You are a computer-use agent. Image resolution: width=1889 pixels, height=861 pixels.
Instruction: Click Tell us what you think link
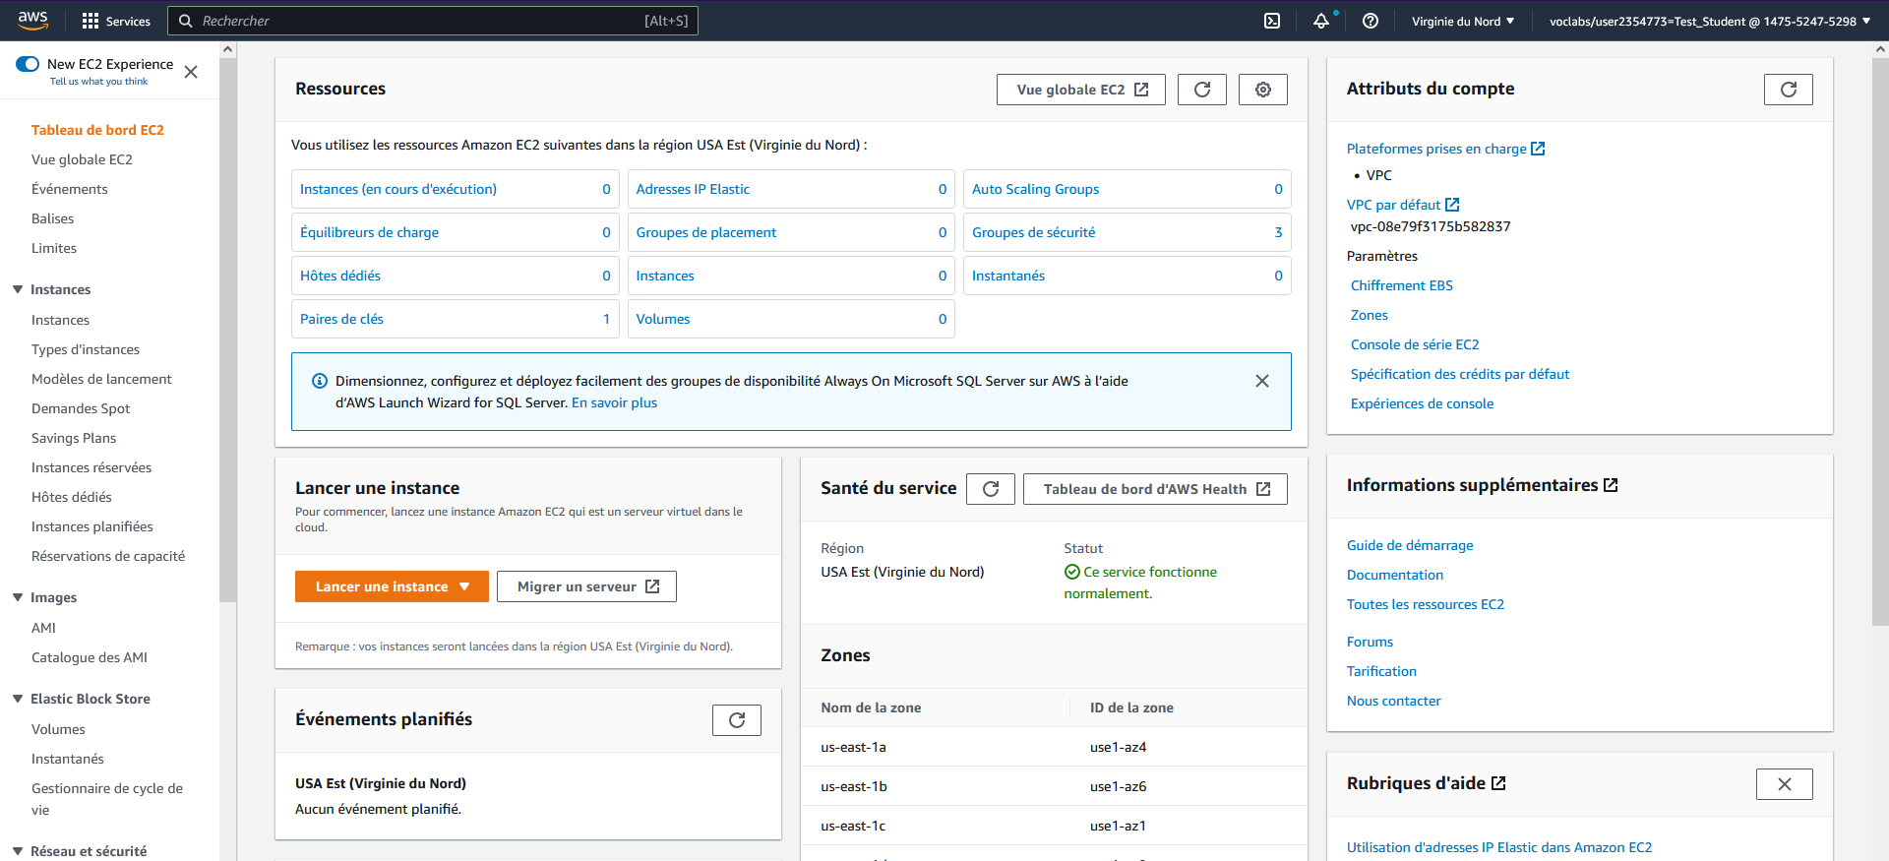pos(98,82)
